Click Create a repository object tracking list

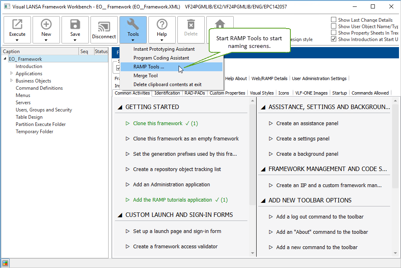[x=177, y=169]
